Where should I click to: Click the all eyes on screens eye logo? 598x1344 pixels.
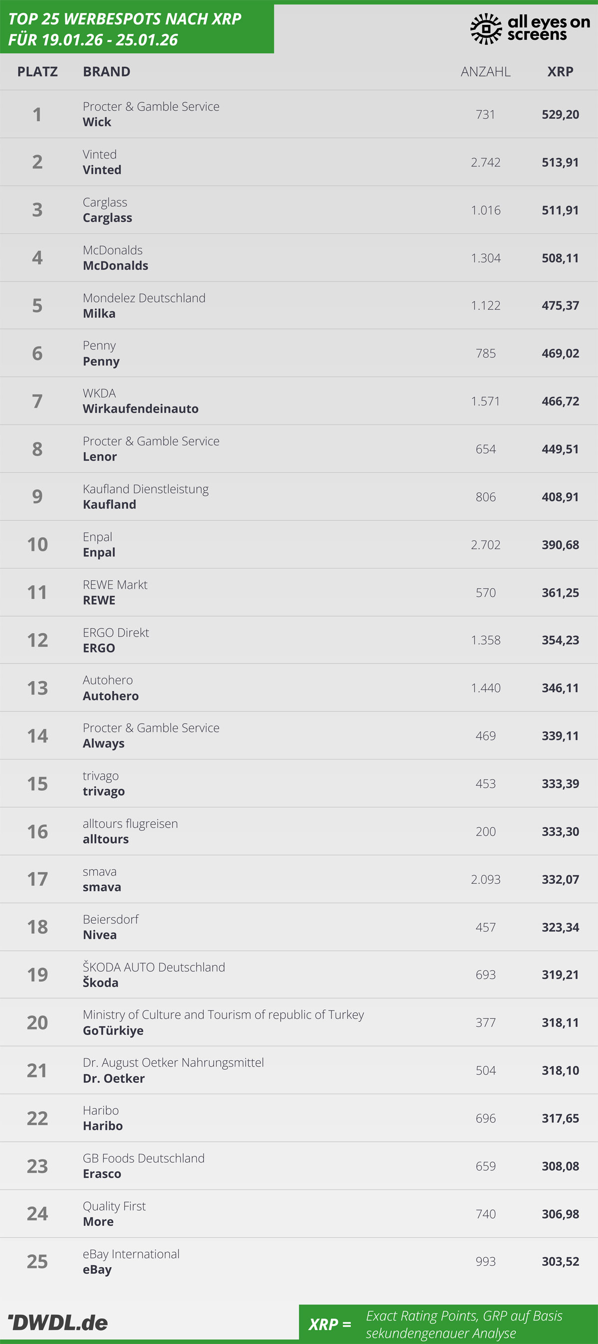coord(485,29)
